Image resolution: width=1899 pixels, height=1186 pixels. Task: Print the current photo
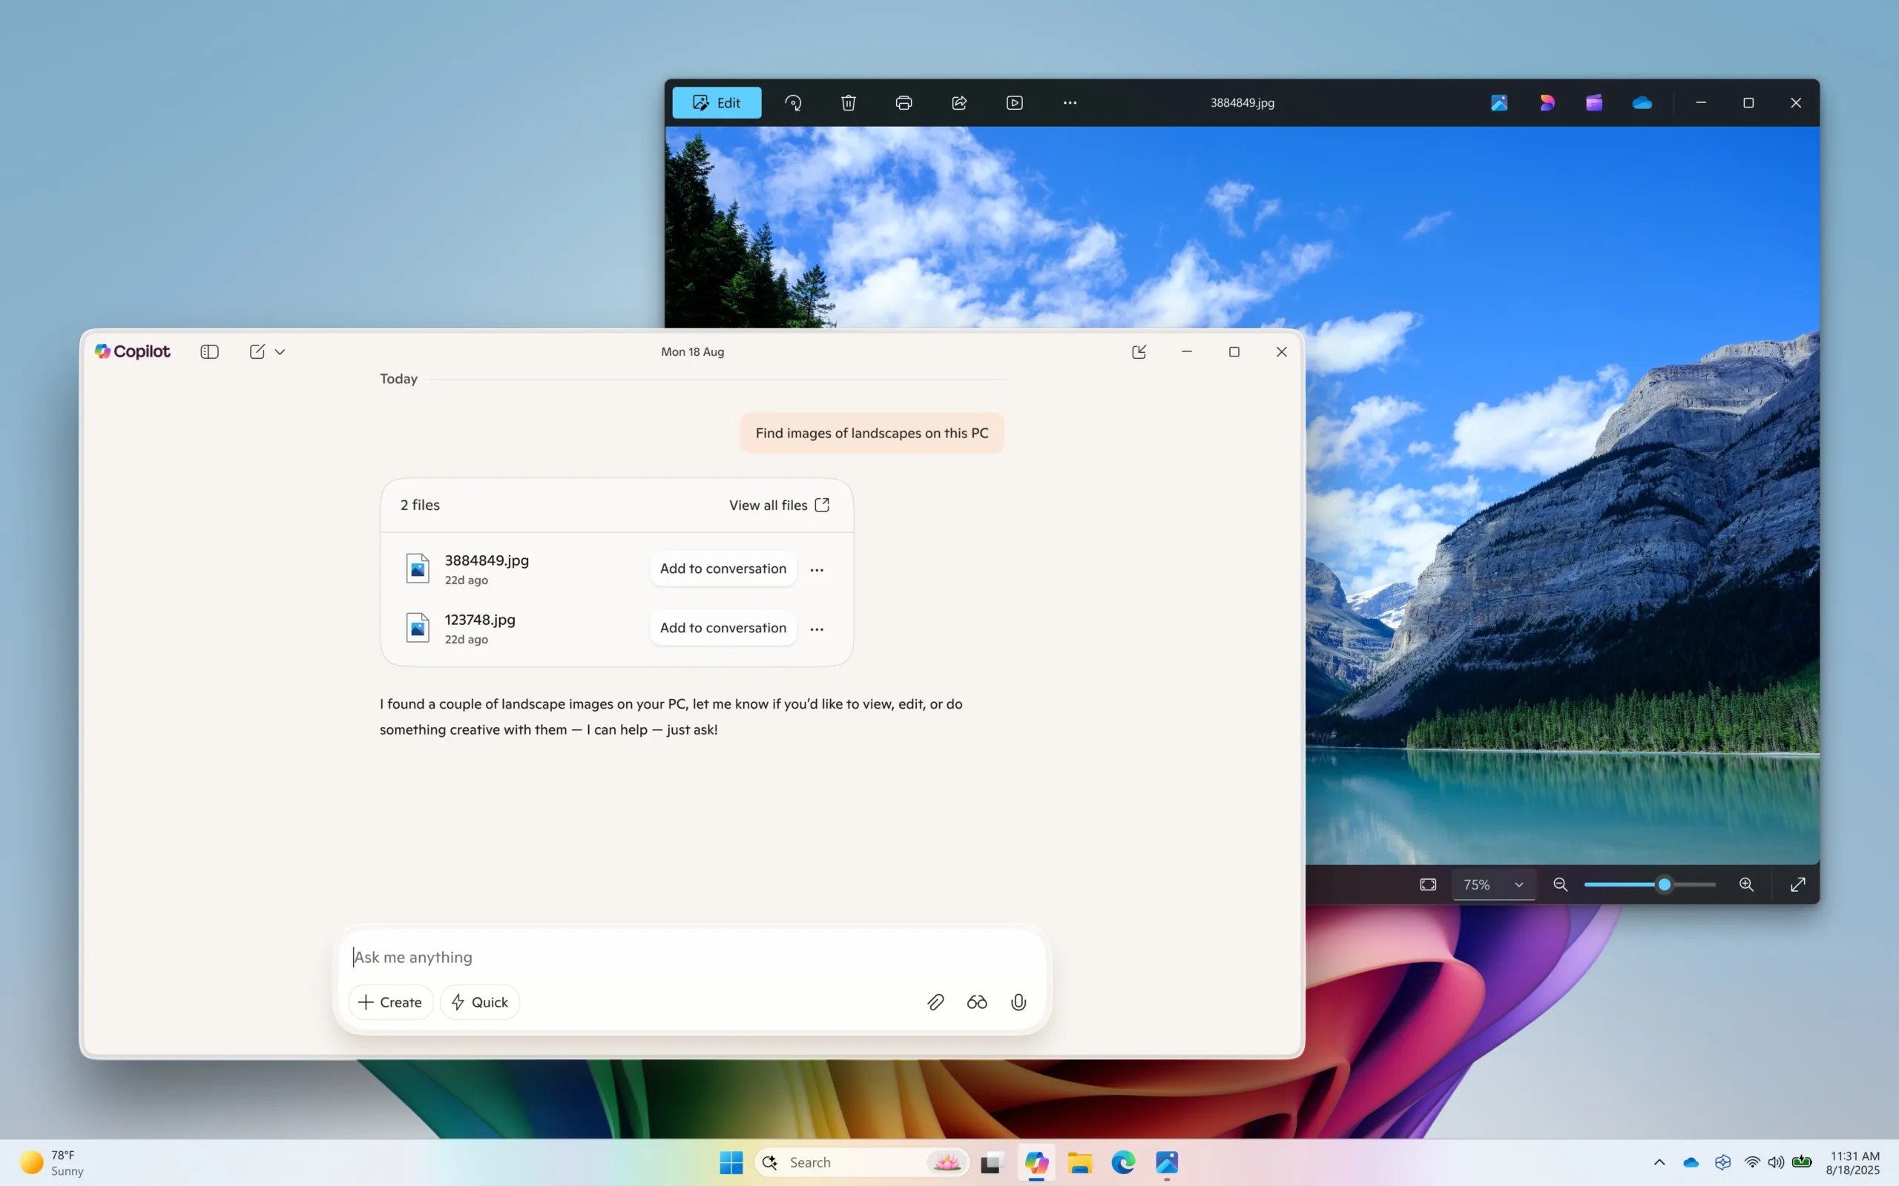904,102
